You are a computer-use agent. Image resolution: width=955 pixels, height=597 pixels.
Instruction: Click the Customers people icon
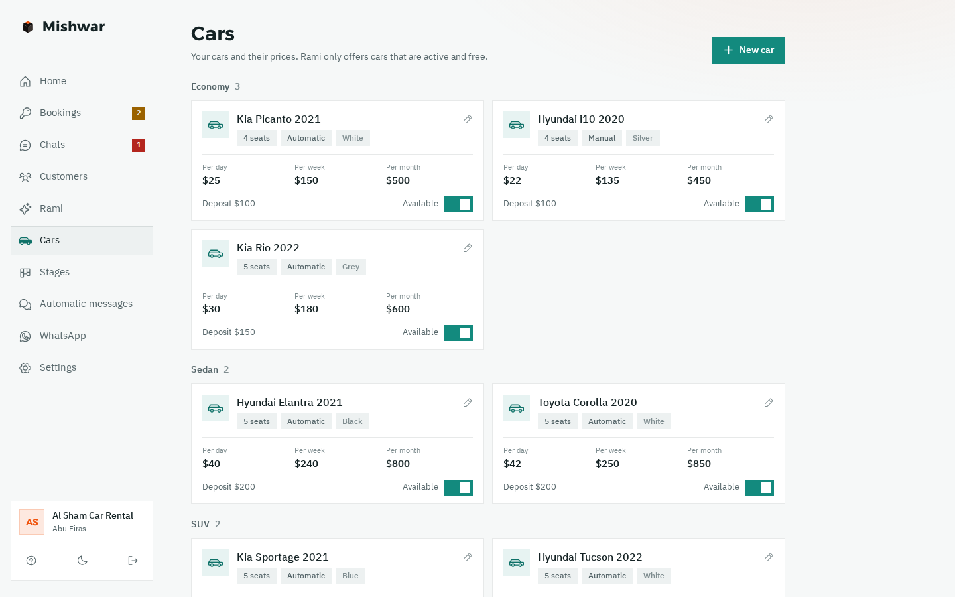(25, 177)
